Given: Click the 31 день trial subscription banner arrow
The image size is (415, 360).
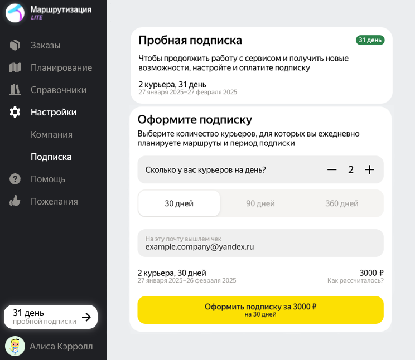Looking at the screenshot, I should (86, 317).
